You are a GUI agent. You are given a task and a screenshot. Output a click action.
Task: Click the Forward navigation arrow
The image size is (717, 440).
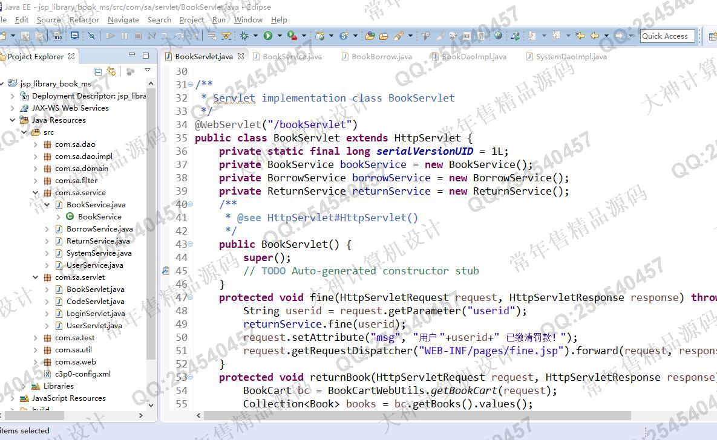pyautogui.click(x=619, y=36)
